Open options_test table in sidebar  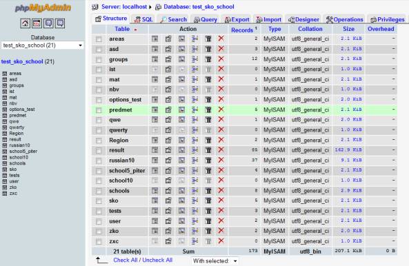22,110
